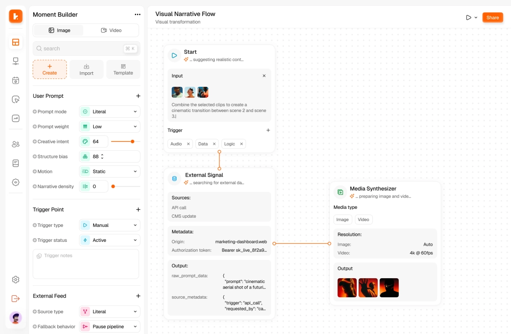
Task: Open the Fallback behavior dropdown
Action: pyautogui.click(x=109, y=326)
